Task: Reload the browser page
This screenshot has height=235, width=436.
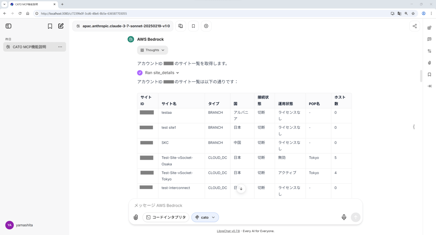Action: pos(20,14)
